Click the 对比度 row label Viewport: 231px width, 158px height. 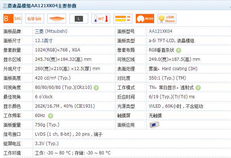point(124,78)
